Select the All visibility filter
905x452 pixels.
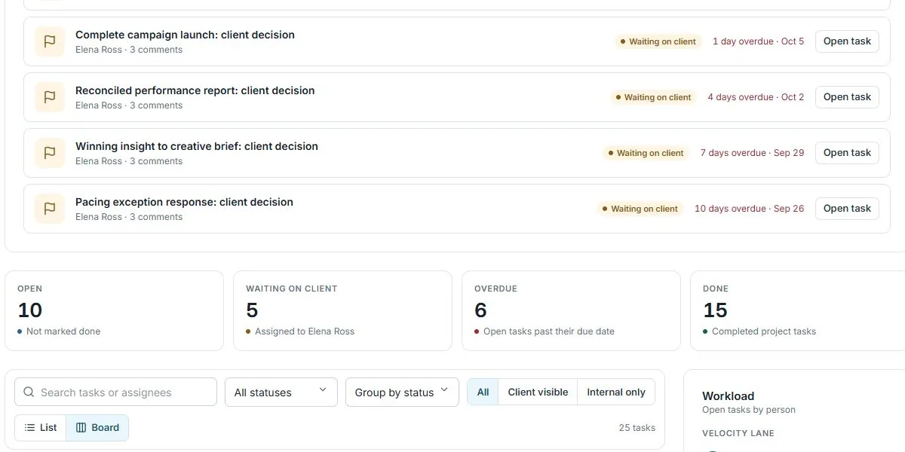point(483,392)
